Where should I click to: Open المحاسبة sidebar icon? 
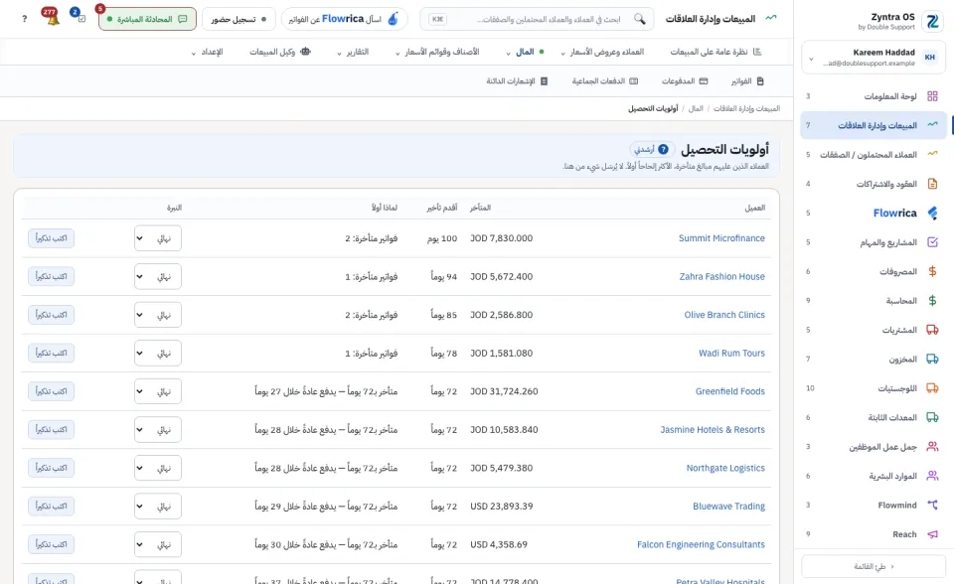tap(932, 301)
